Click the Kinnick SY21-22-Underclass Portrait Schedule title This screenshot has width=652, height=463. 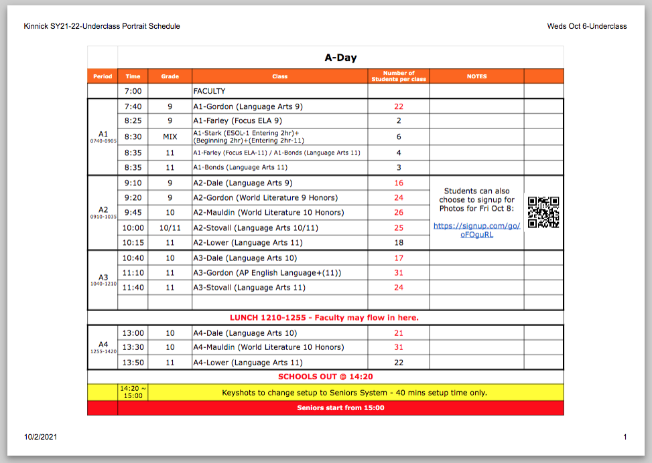101,26
